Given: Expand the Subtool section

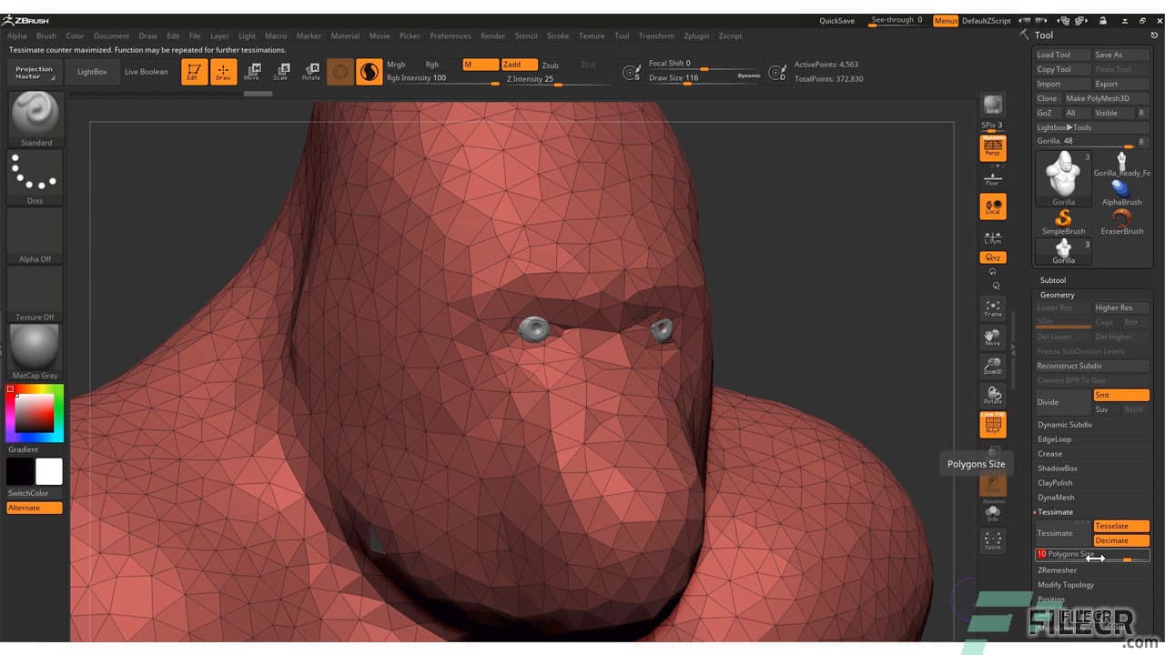Looking at the screenshot, I should [1054, 280].
